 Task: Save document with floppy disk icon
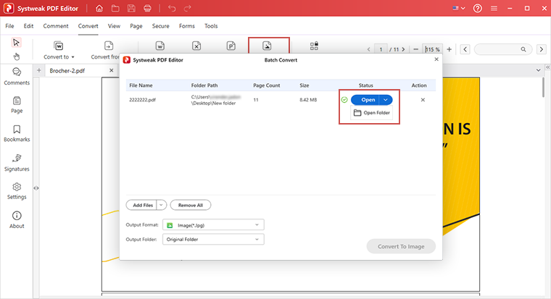[x=131, y=8]
